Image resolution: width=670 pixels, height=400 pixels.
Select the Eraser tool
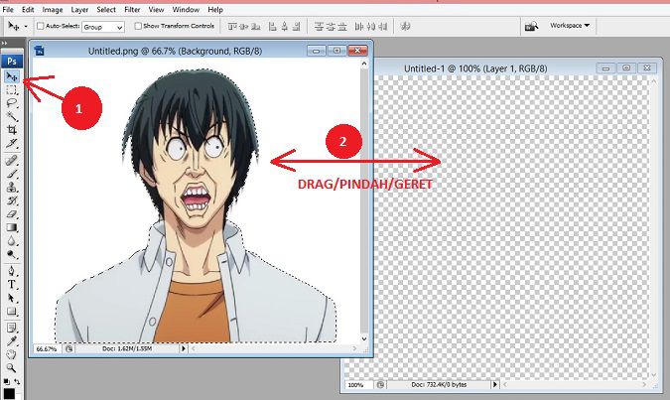[12, 214]
